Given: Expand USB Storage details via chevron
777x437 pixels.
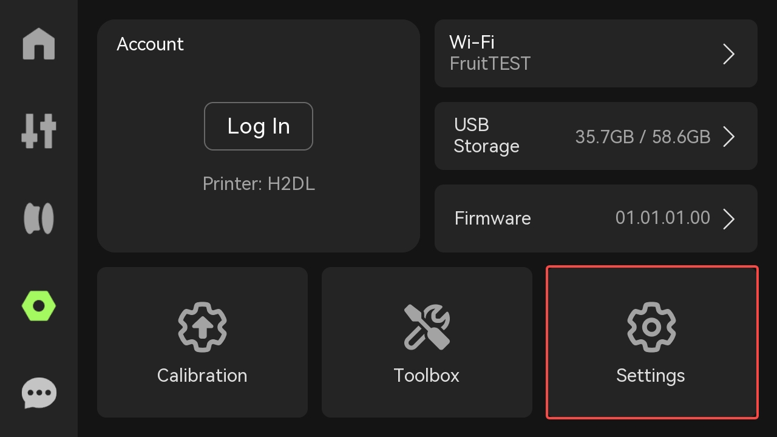Looking at the screenshot, I should 729,137.
